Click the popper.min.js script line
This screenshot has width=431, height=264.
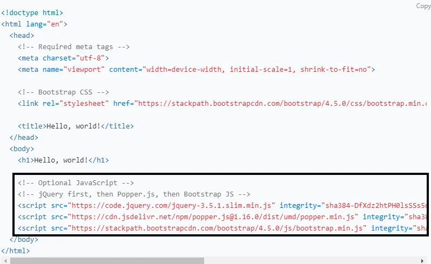pos(223,217)
